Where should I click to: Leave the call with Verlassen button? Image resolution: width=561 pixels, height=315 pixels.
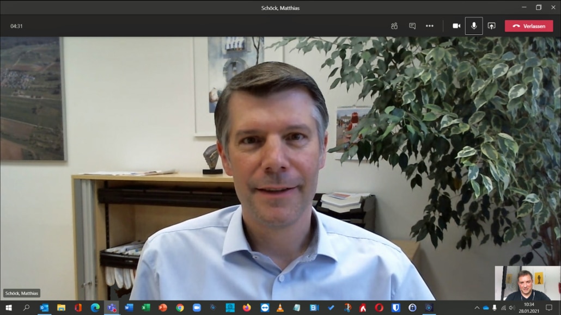[x=528, y=26]
